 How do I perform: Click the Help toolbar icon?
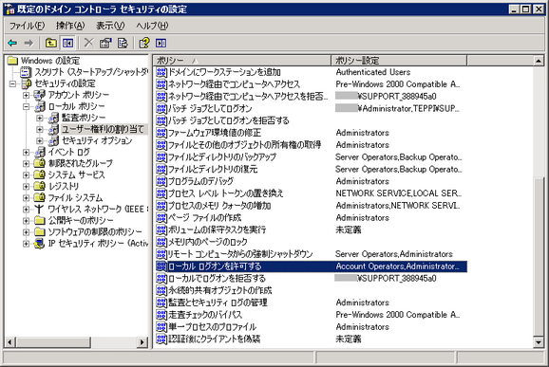(144, 43)
